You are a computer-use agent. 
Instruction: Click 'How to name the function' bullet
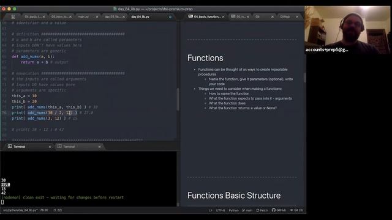[x=229, y=94]
